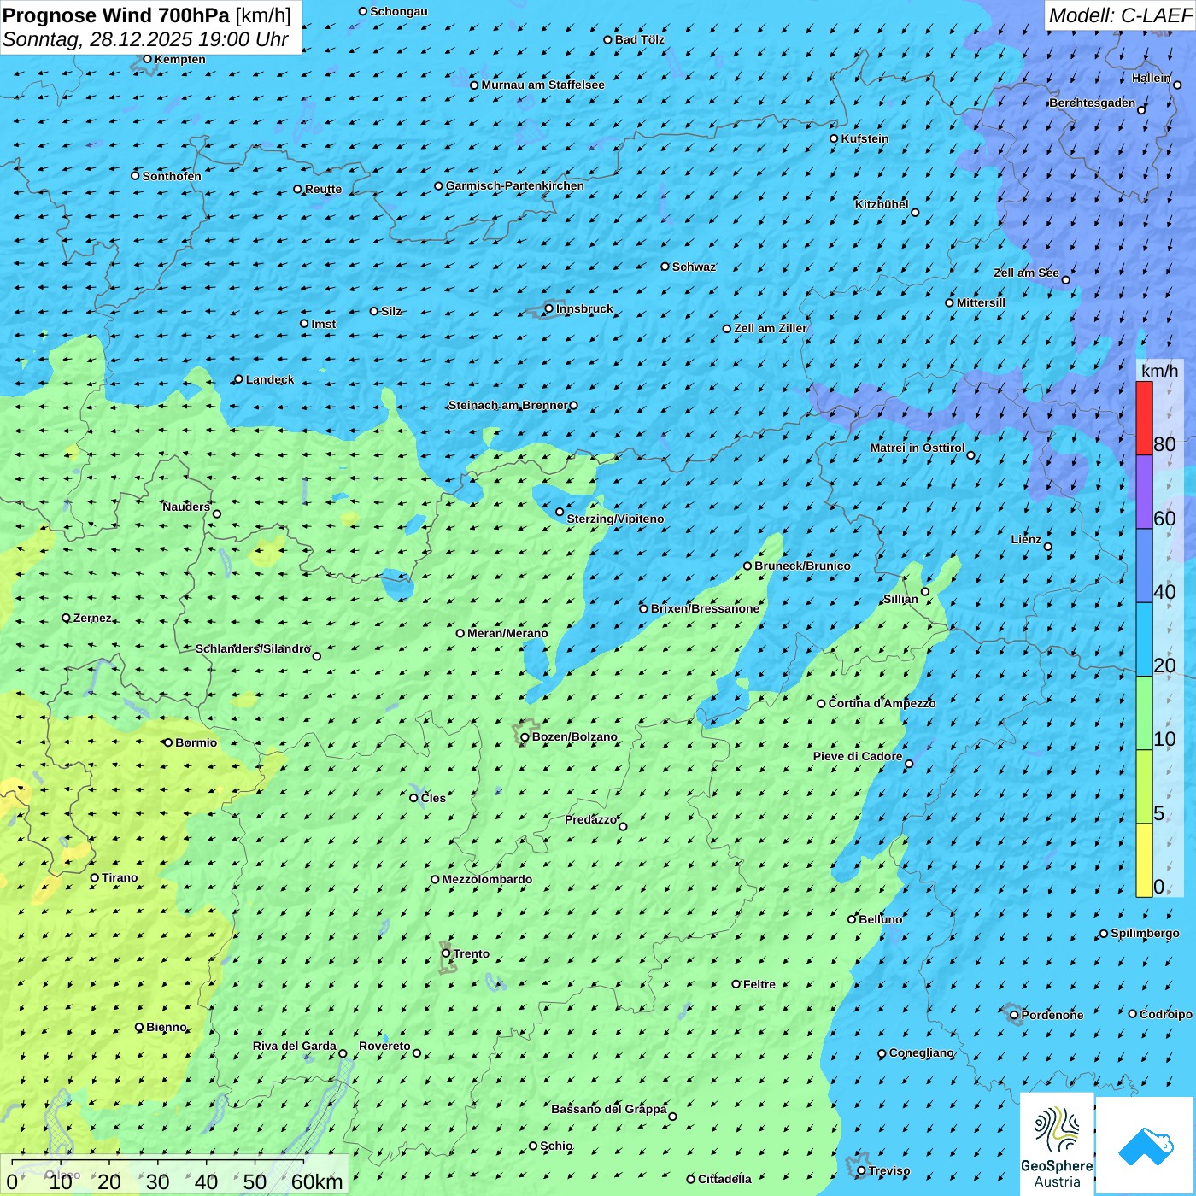This screenshot has height=1196, width=1196.
Task: Click the Belluno location marker
Action: coord(852,919)
